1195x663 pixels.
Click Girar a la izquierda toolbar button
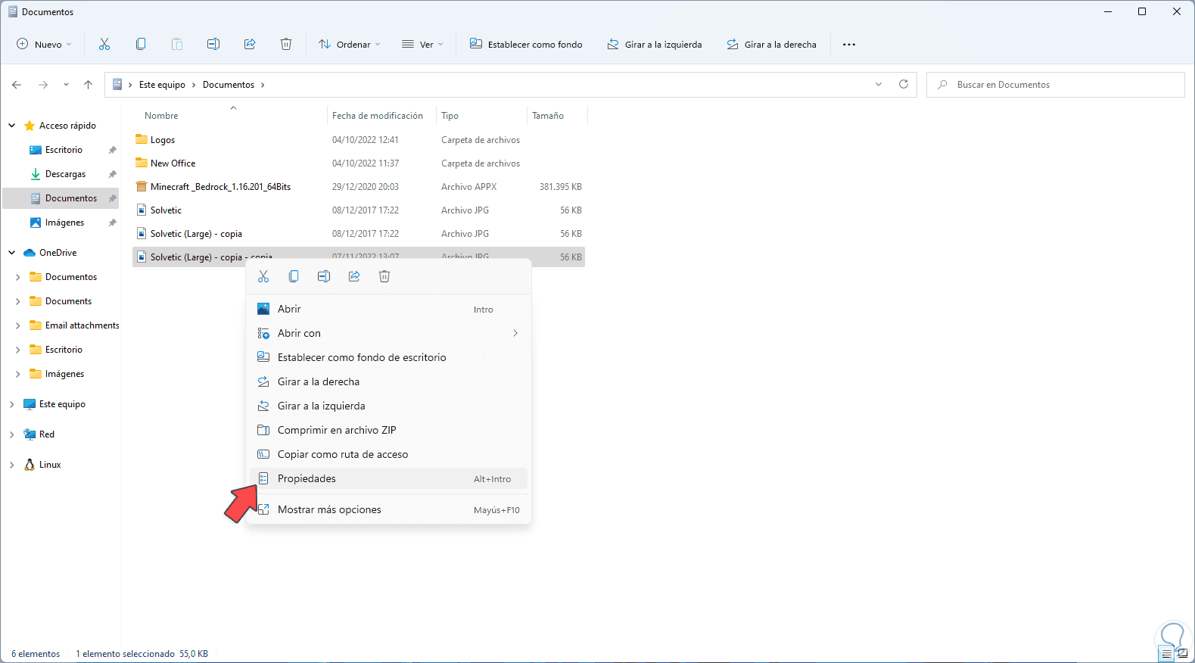655,45
